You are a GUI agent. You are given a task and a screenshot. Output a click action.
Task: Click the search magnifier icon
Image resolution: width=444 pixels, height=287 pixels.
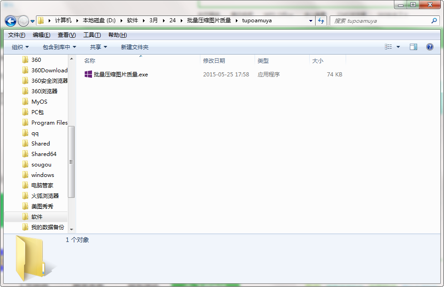click(434, 20)
